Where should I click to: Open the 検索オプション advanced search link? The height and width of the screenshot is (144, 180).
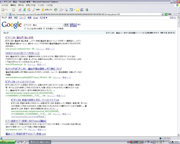tap(75, 24)
